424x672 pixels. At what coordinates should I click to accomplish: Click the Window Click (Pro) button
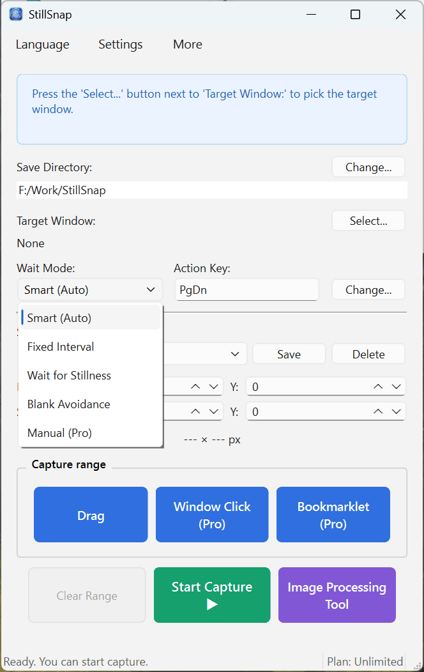tap(212, 515)
